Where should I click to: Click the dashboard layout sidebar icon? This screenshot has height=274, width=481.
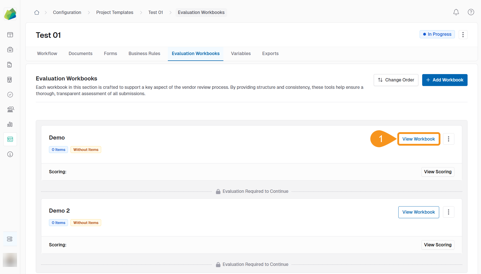tap(10, 35)
